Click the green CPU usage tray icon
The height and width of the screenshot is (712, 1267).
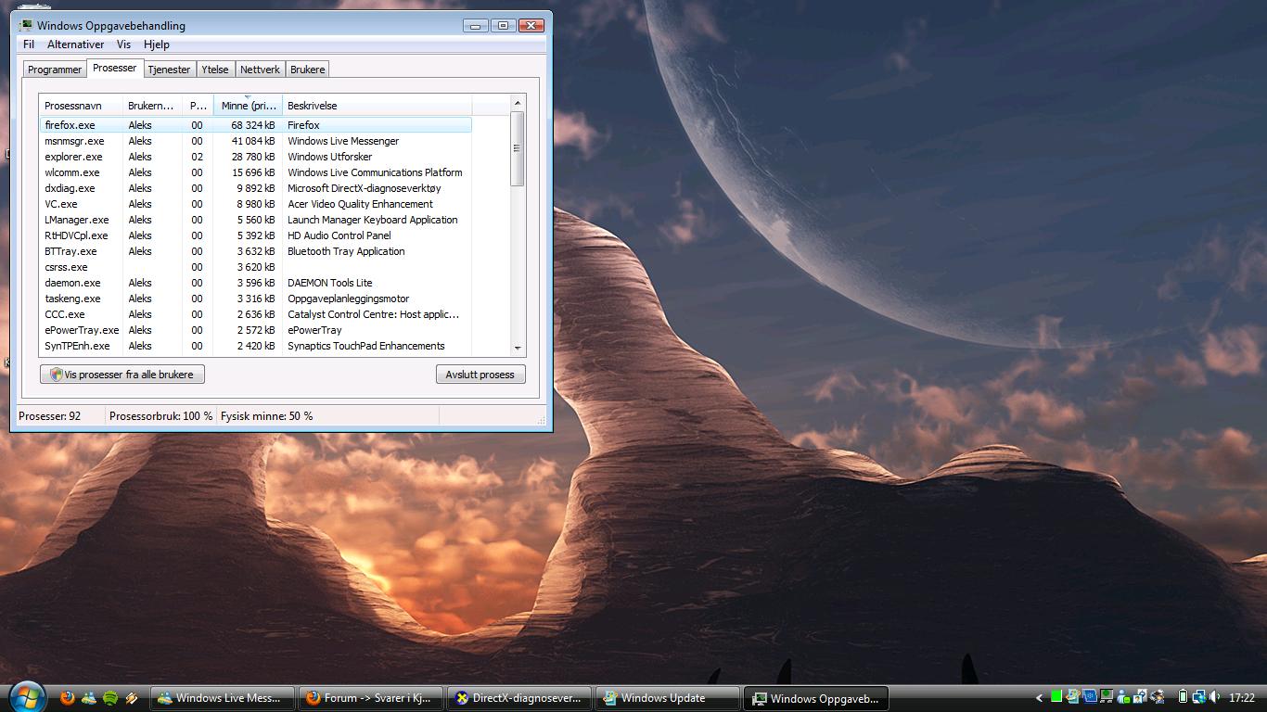pos(1056,696)
